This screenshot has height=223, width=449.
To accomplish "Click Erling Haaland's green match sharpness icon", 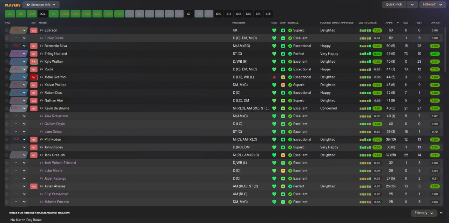I will (x=283, y=54).
